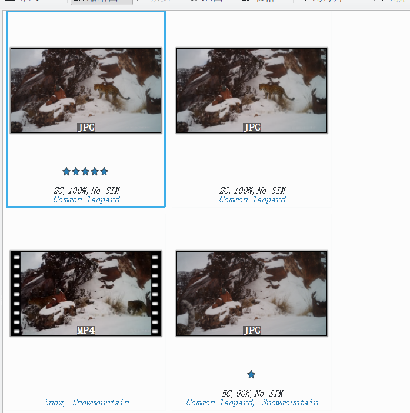Screen dimensions: 410x413
Task: Click the 'Snow' keyword under the MP4 video
Action: [x=54, y=403]
